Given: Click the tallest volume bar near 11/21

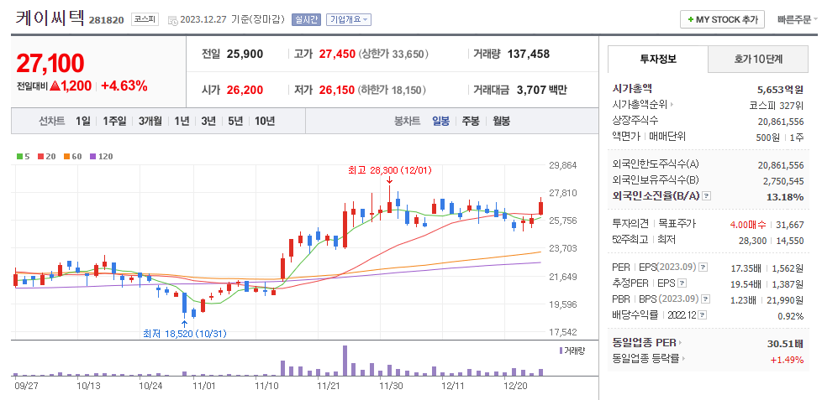Looking at the screenshot, I should click(x=345, y=361).
